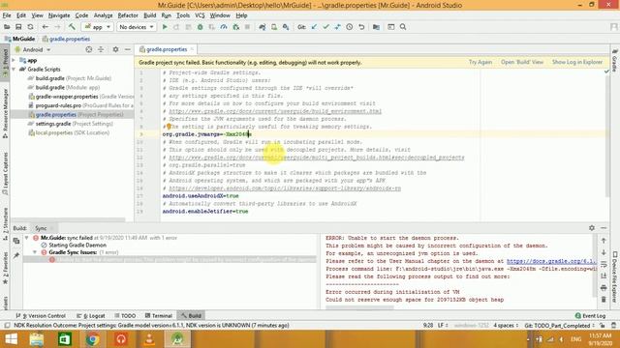Open the Terminal tool window
The height and width of the screenshot is (348, 620).
(x=159, y=316)
